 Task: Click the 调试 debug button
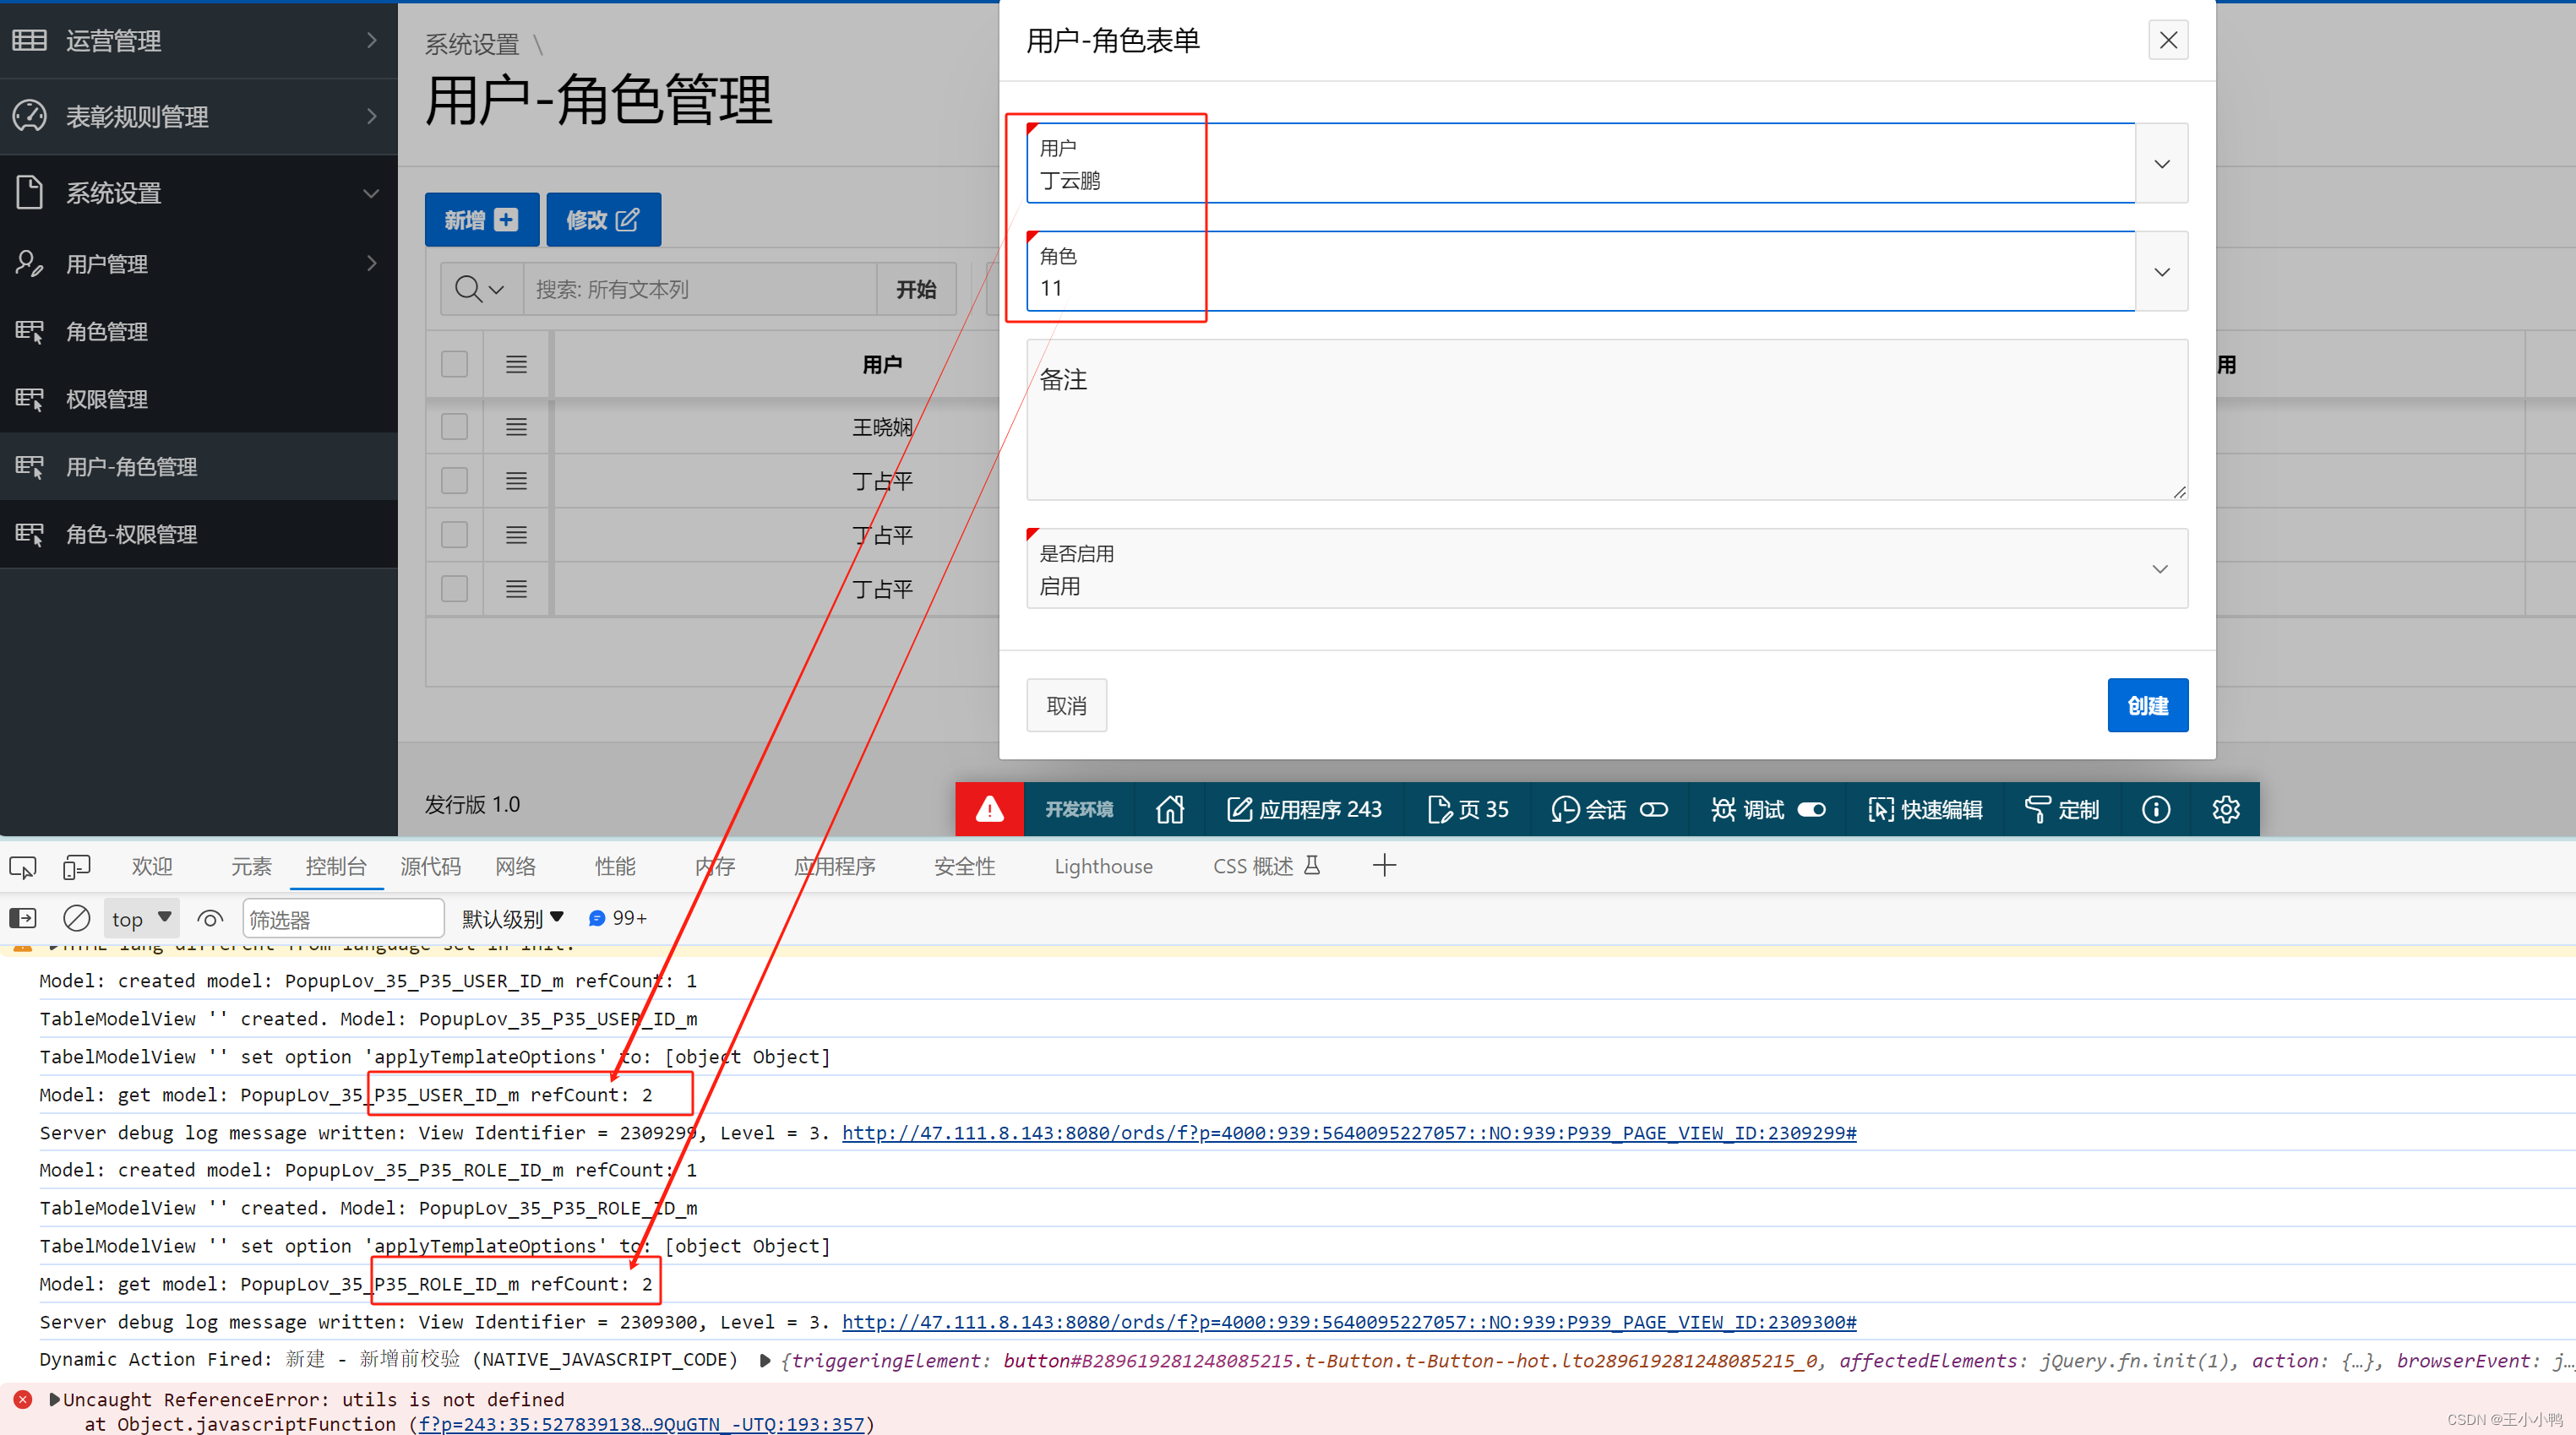[1747, 809]
